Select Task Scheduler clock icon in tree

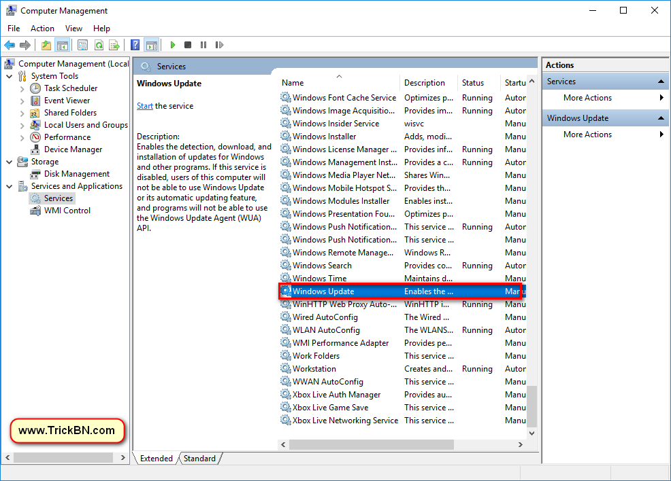click(35, 88)
